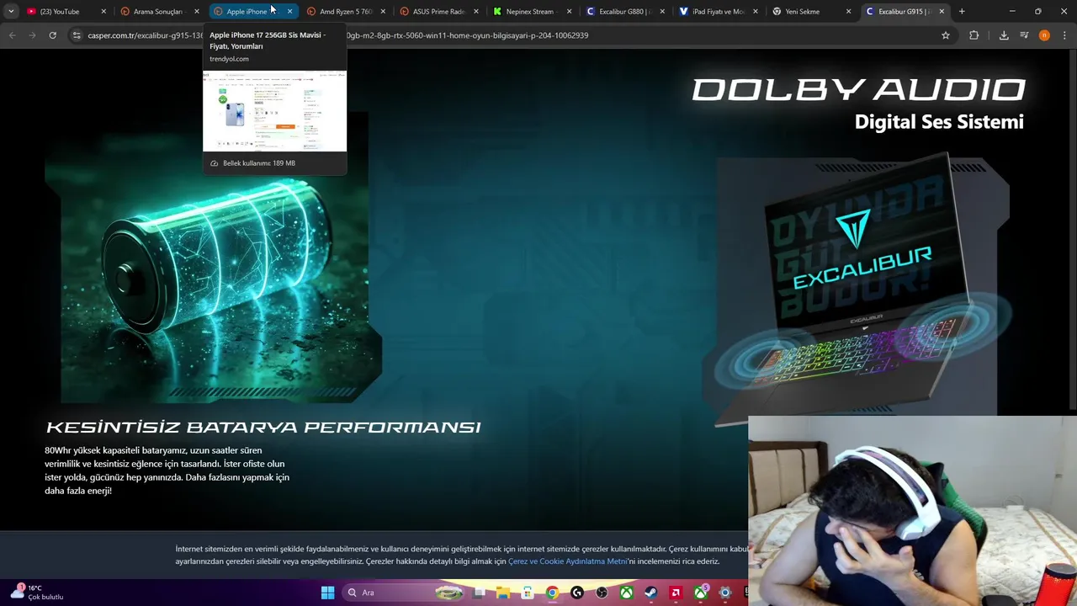Go forward to the next page
The image size is (1077, 606).
click(x=32, y=35)
